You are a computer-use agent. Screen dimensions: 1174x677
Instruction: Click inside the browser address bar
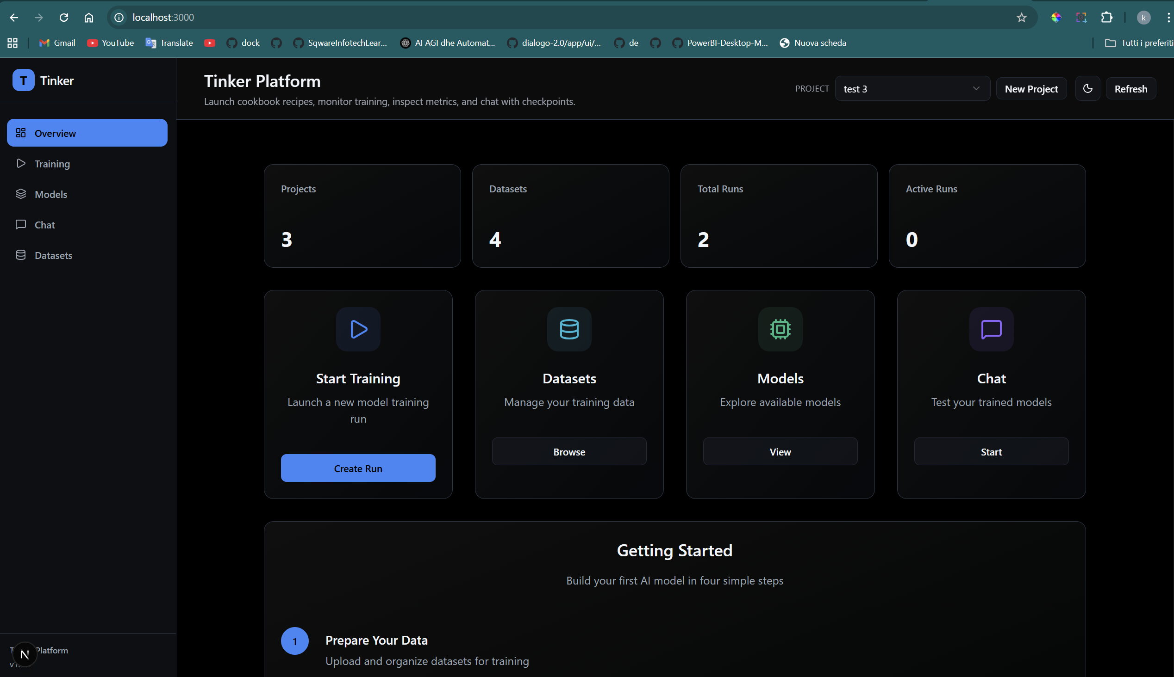click(326, 17)
